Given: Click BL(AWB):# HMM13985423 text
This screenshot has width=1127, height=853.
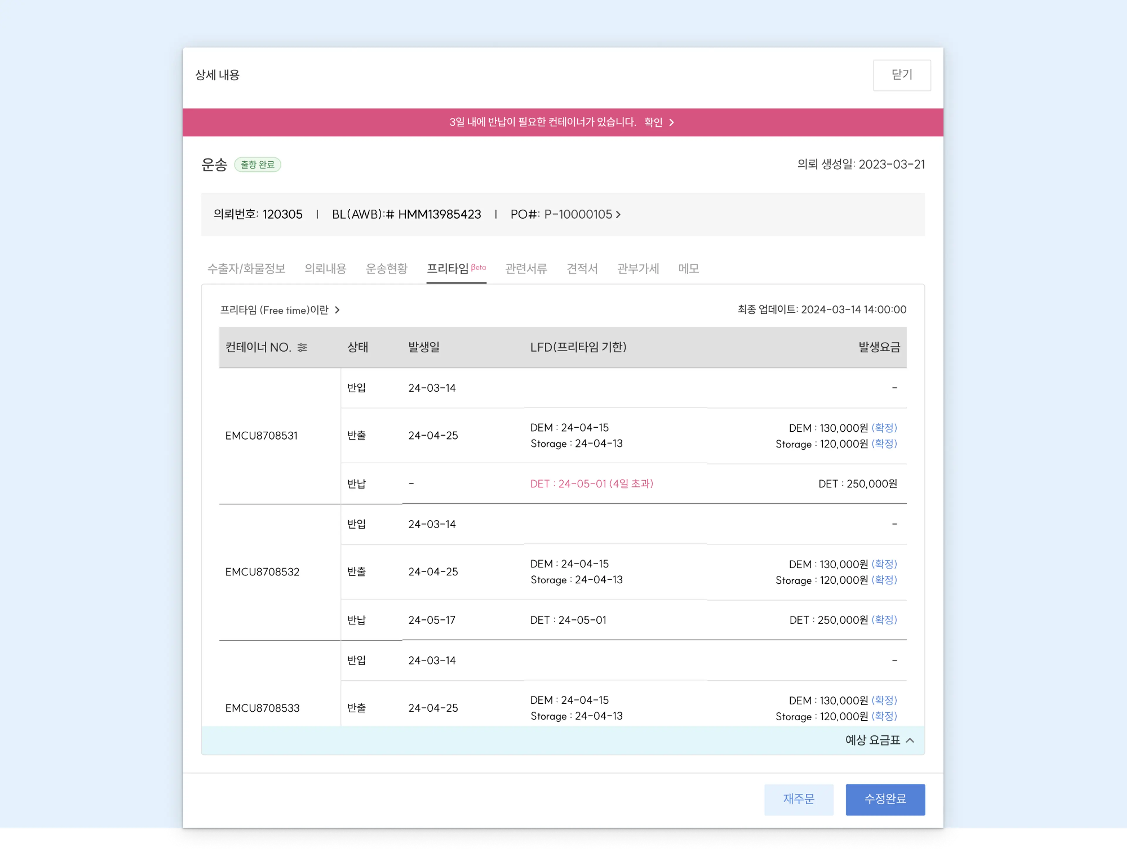Looking at the screenshot, I should point(406,214).
